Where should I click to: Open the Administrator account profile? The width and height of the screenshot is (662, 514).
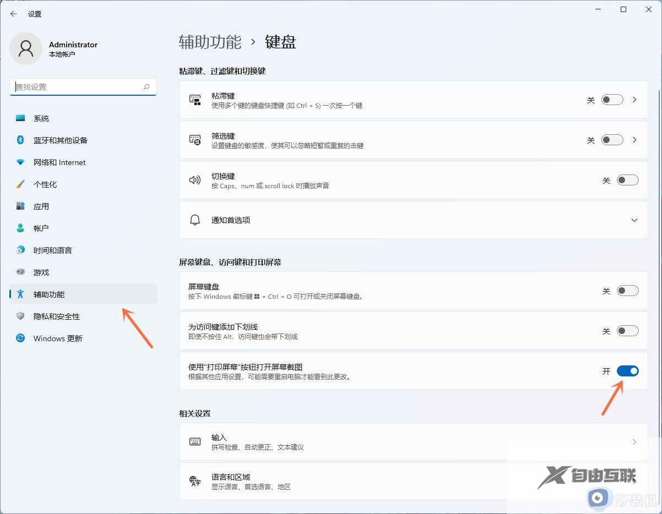click(61, 48)
